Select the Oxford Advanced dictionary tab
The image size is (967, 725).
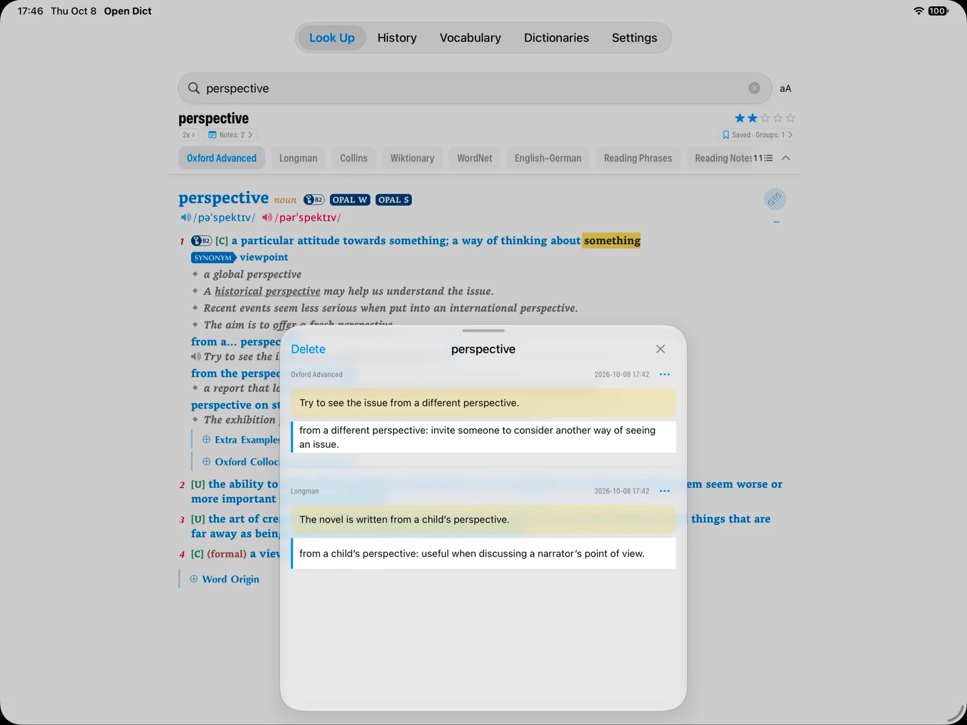[222, 158]
